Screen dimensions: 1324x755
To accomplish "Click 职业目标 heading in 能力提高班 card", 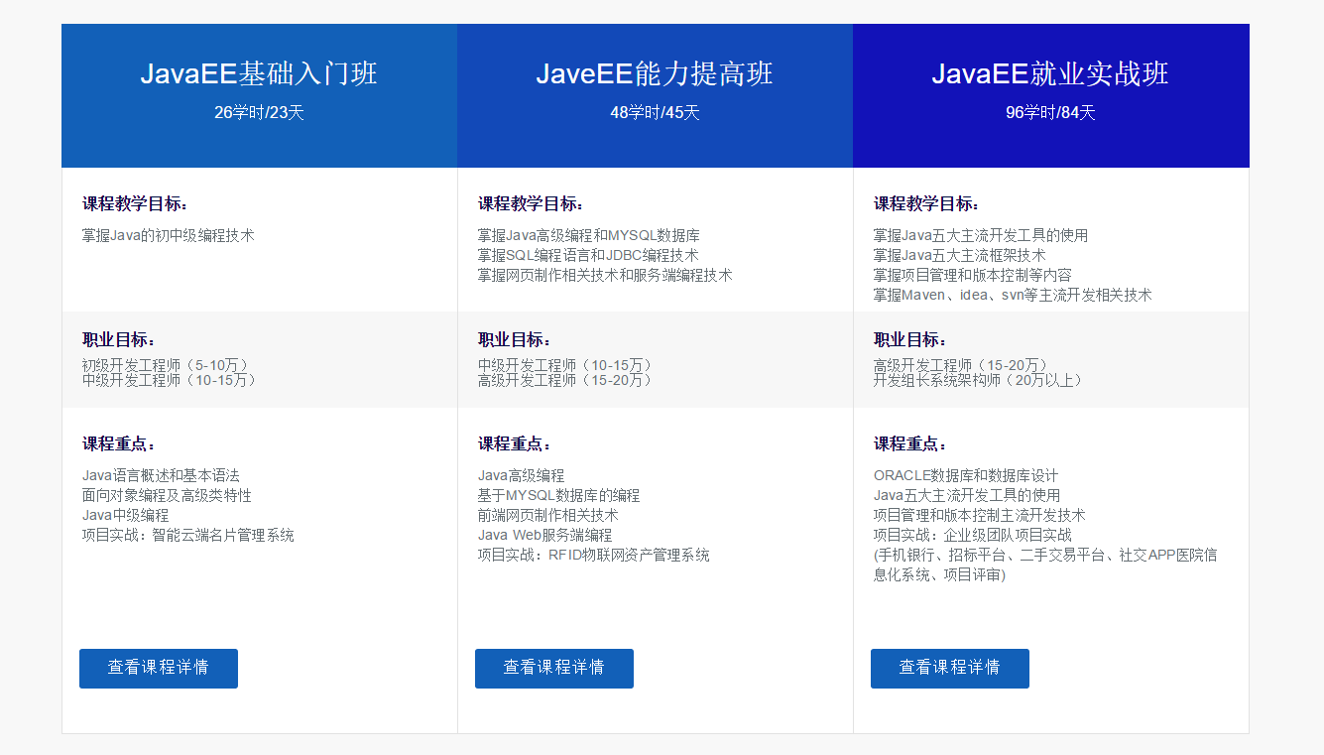I will [516, 339].
